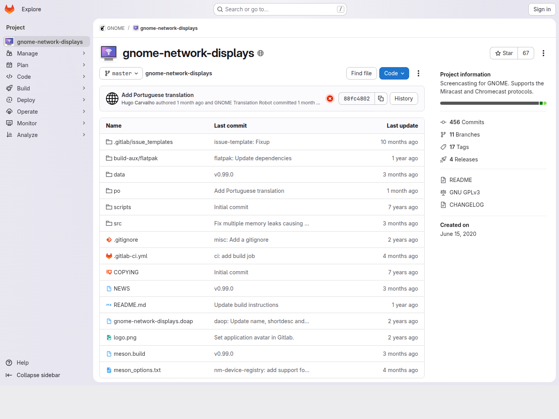Screen dimensions: 559x419
Task: Click the public visibility globe icon
Action: 260,53
